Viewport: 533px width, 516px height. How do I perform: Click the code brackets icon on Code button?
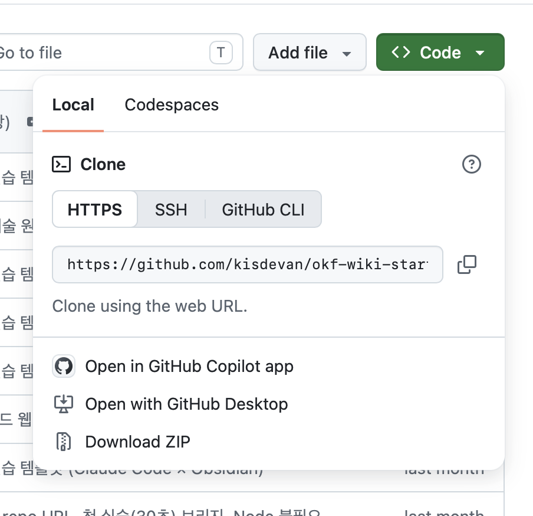[x=401, y=53]
